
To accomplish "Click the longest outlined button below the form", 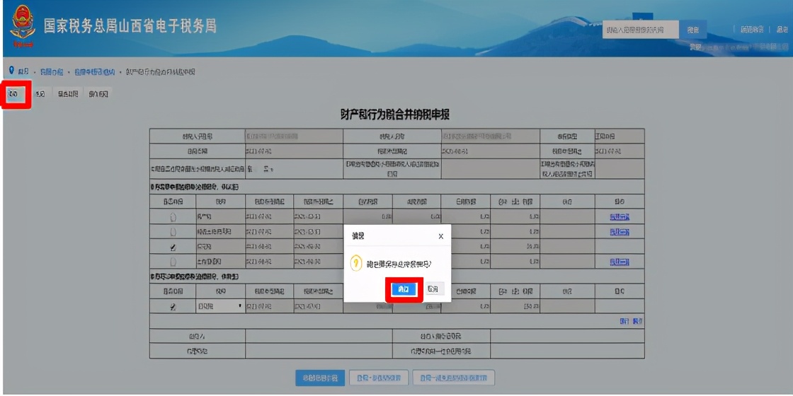I will tap(454, 378).
